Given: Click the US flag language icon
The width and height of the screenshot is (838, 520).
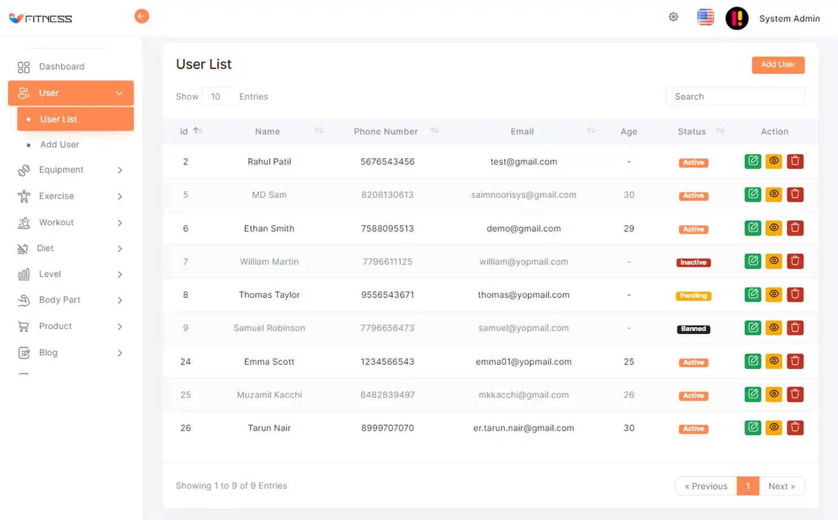Looking at the screenshot, I should coord(705,17).
